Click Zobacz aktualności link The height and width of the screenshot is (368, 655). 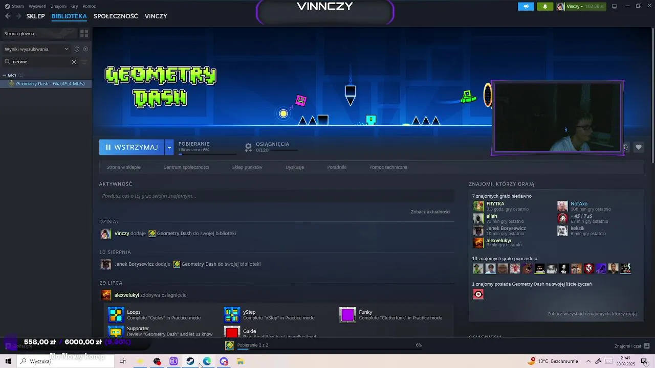(x=430, y=212)
